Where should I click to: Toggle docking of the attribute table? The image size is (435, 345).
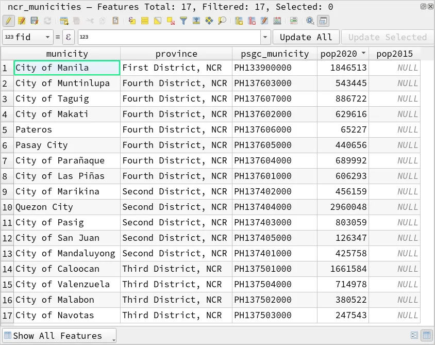(x=323, y=21)
